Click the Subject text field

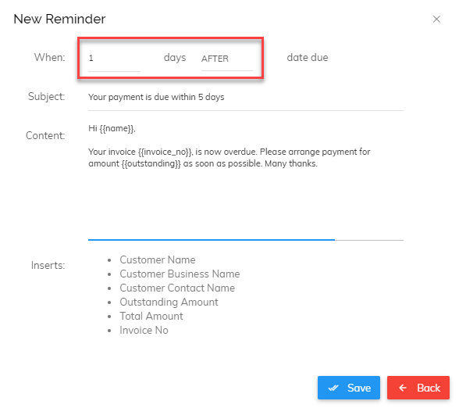click(x=246, y=97)
